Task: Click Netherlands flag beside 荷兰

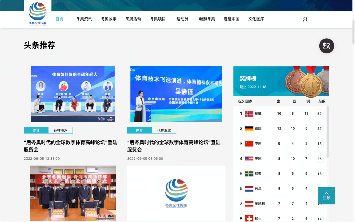Action: 249,189
